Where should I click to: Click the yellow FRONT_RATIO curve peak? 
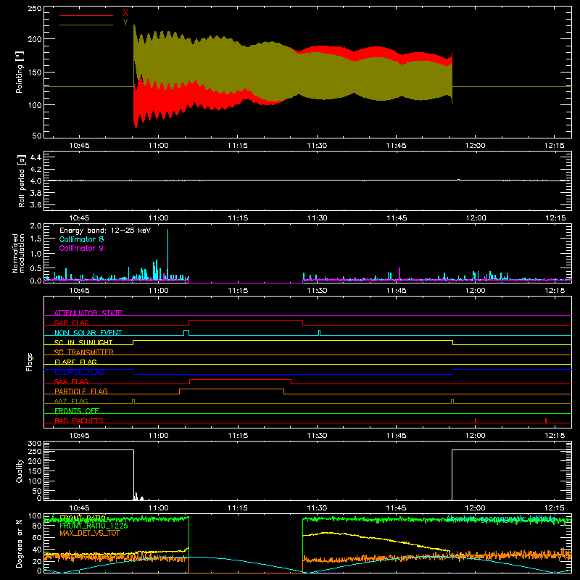328,532
